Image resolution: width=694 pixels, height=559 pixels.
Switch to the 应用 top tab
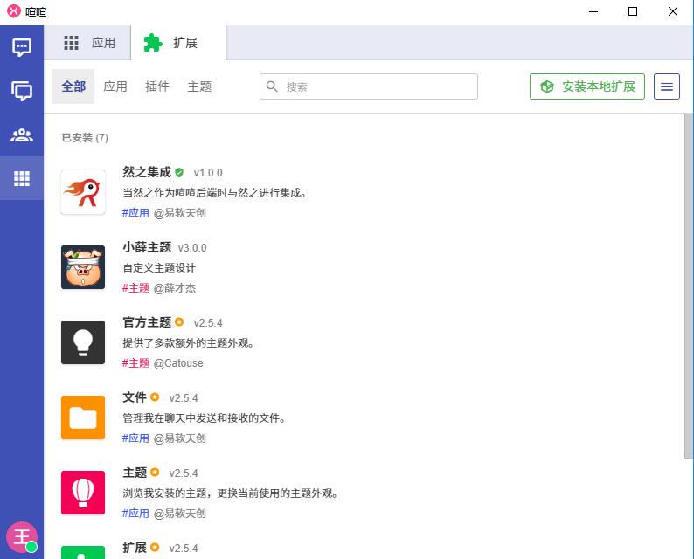pos(91,43)
